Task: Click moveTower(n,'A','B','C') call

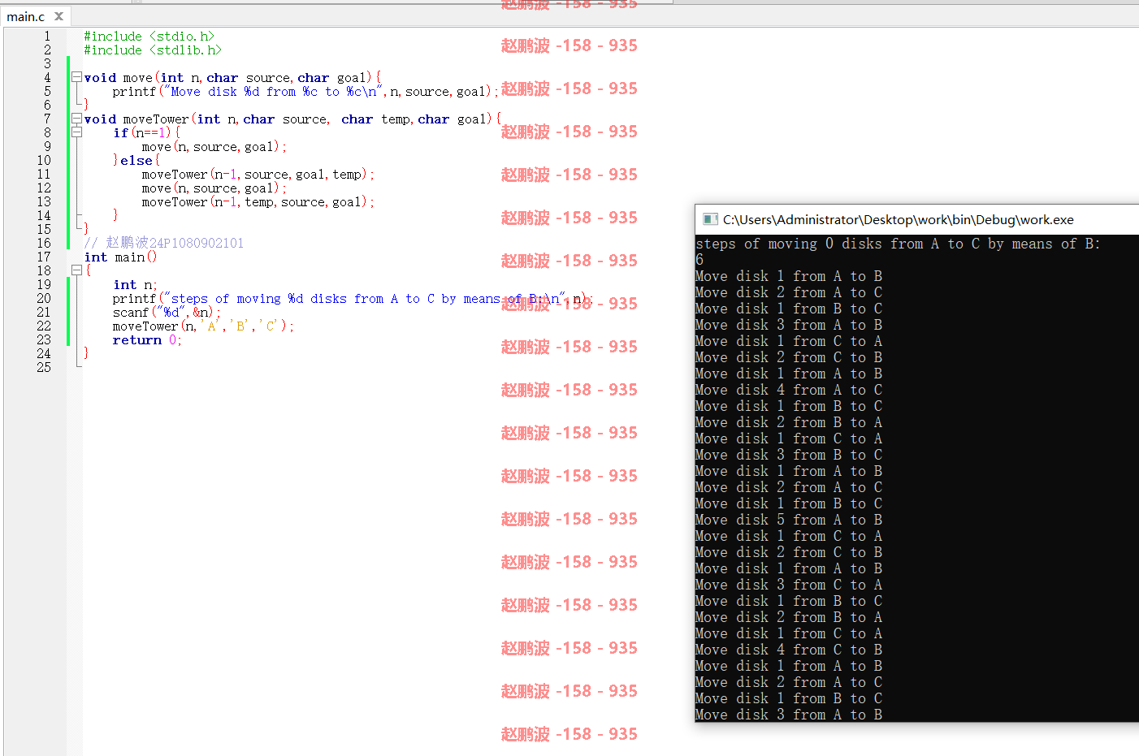Action: pyautogui.click(x=204, y=326)
